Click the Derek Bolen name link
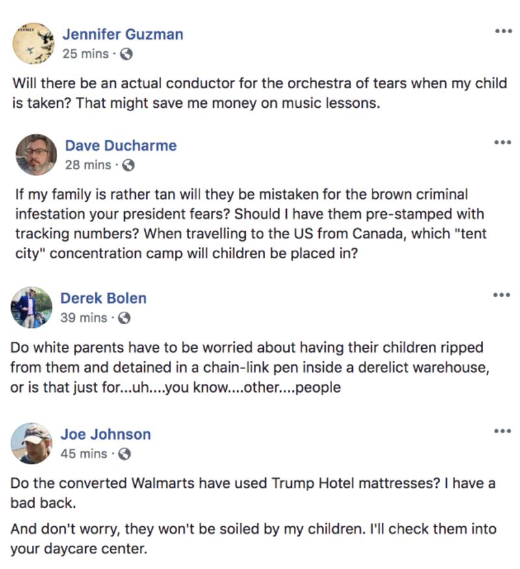This screenshot has height=569, width=520. (103, 298)
